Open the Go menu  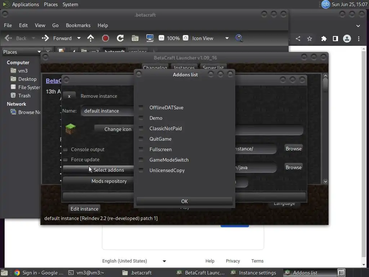[55, 25]
